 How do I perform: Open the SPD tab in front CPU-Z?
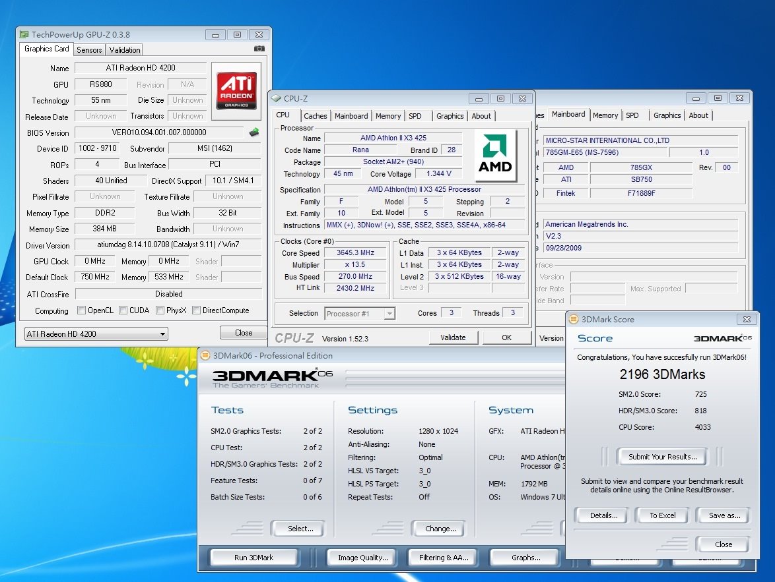[x=415, y=116]
